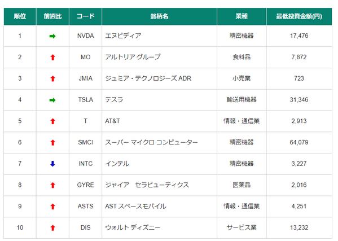The image size is (338, 241).
Task: Click the green sideways arrow in NVDA row
Action: coord(52,36)
